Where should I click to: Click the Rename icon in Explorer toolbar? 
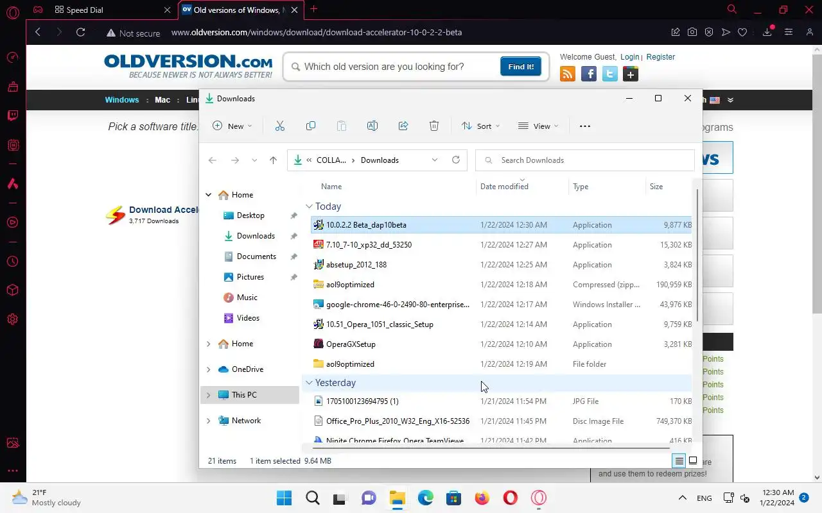pos(372,126)
